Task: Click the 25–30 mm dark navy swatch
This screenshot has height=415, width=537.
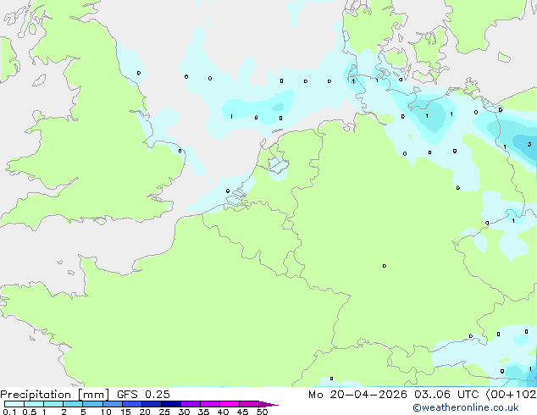Action: [x=171, y=404]
